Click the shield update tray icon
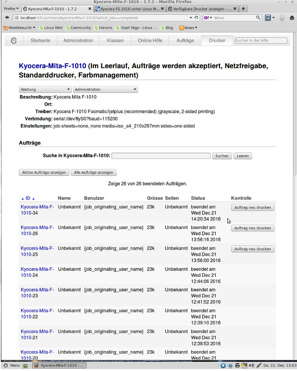This screenshot has width=297, height=371. click(x=230, y=365)
